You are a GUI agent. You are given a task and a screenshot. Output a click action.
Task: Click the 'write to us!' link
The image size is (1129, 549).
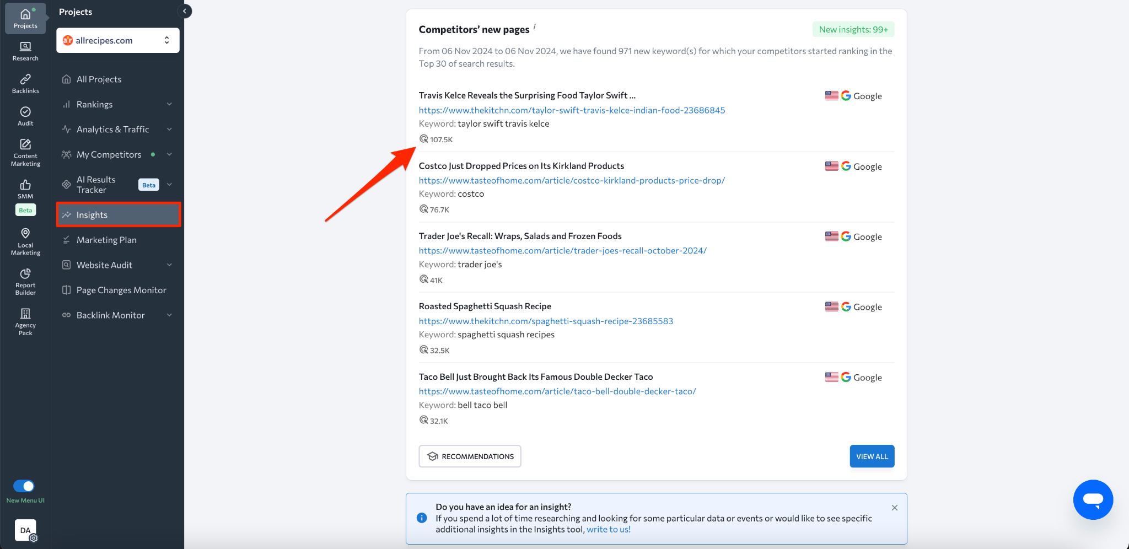(x=609, y=529)
